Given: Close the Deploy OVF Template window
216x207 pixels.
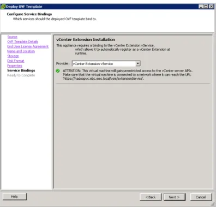Looking at the screenshot, I should click(x=211, y=7).
